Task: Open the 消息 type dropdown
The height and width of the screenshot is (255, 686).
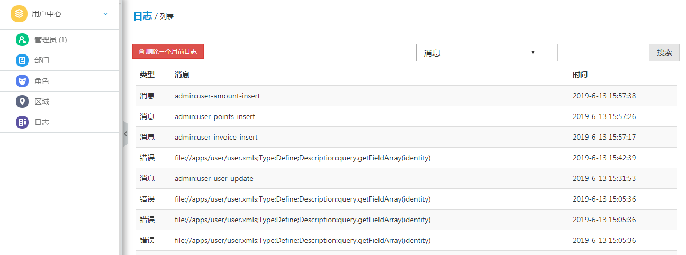Action: click(x=477, y=52)
